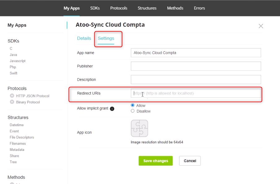Click the App icon puzzle placeholder image

pyautogui.click(x=140, y=128)
